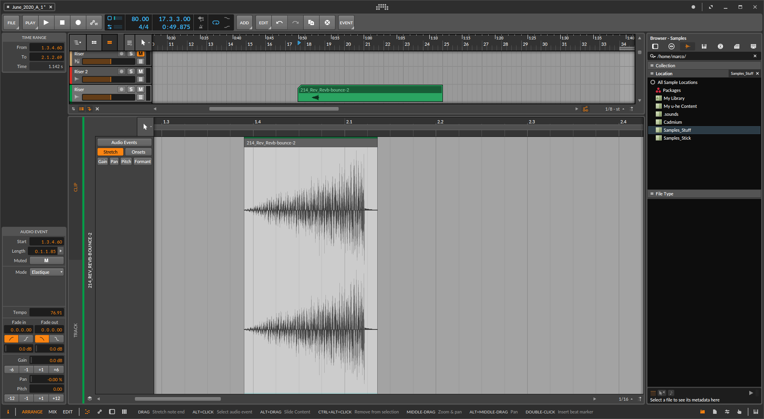Mute the Riser 2 track
The image size is (764, 419).
click(140, 72)
